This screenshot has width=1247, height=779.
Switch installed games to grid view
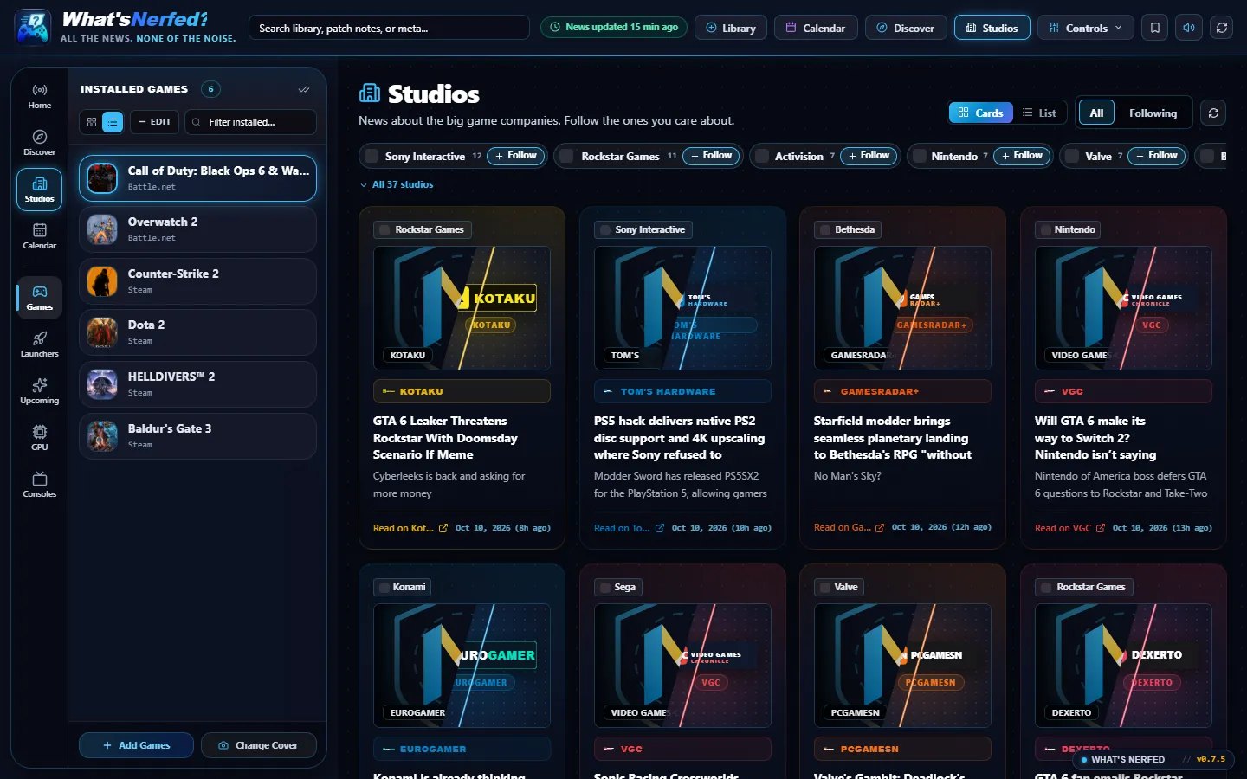click(x=92, y=122)
